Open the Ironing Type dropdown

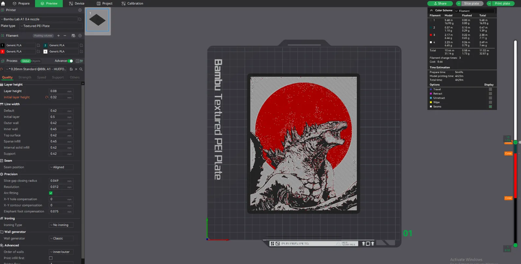61,225
